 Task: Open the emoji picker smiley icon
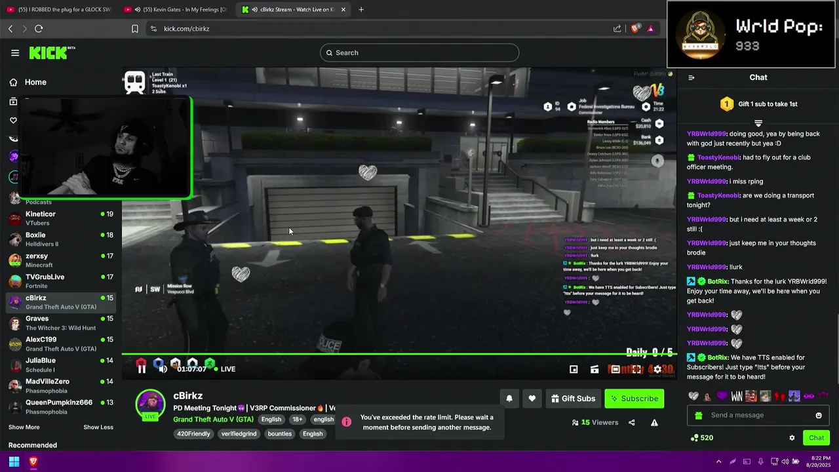819,416
